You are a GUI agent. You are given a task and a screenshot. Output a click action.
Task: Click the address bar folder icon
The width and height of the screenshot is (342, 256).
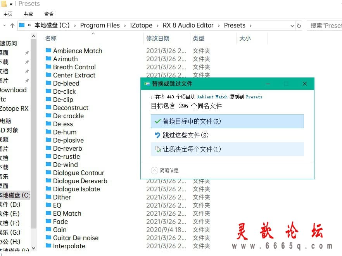[22, 25]
